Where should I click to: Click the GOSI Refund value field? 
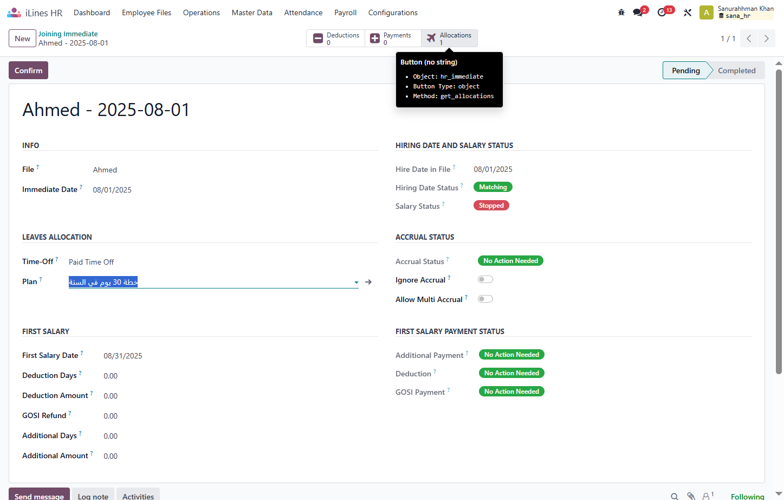[111, 416]
